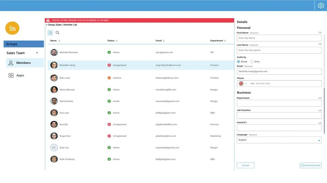Screen dimensions: 327x183
Task: Open Apps in the sidebar
Action: click(x=20, y=76)
